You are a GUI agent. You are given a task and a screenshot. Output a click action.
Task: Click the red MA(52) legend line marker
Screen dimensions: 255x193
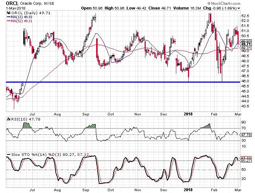(9, 21)
